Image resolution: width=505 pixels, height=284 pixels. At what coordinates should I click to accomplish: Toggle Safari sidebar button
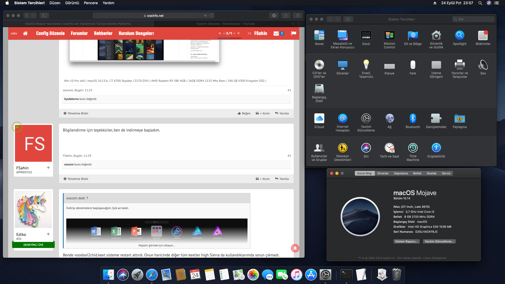click(44, 16)
